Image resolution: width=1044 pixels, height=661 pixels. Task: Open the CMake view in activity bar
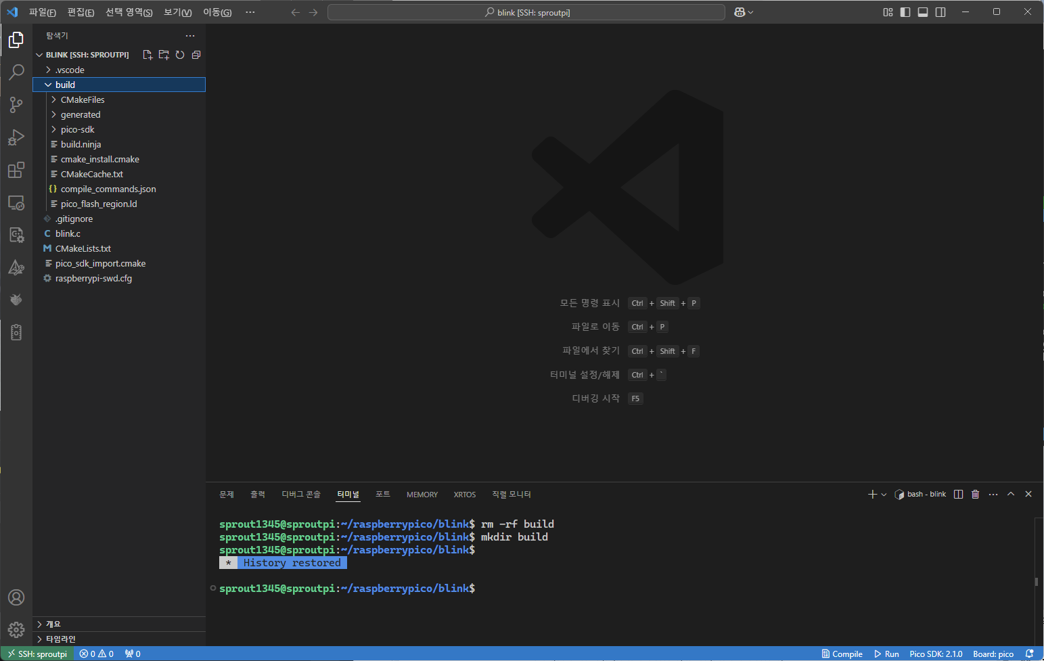pos(16,267)
